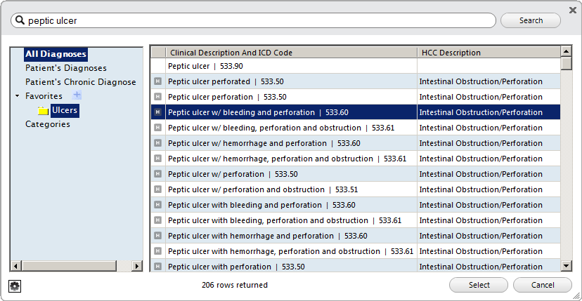The width and height of the screenshot is (582, 301).
Task: Click the yellow Ulcers folder icon
Action: (x=44, y=110)
